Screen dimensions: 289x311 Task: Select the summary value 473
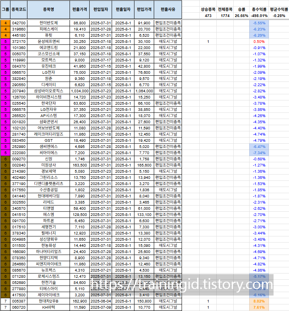208,16
